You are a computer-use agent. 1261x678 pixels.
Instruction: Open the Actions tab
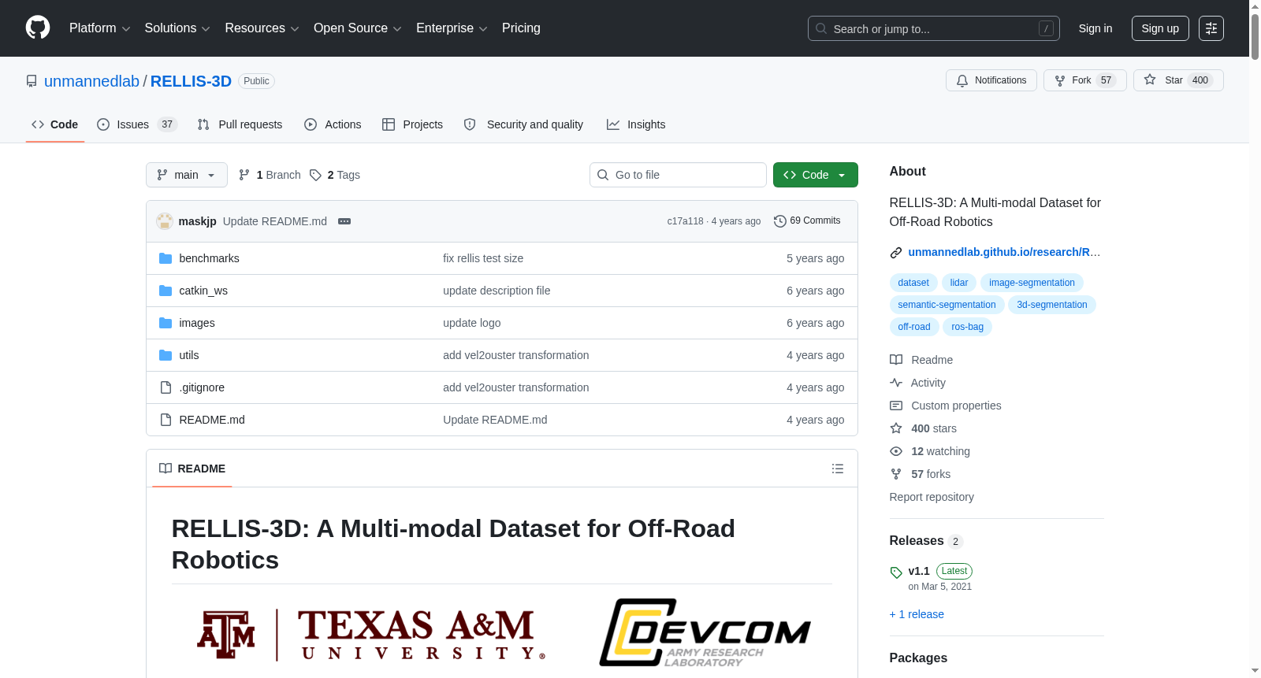coord(333,124)
